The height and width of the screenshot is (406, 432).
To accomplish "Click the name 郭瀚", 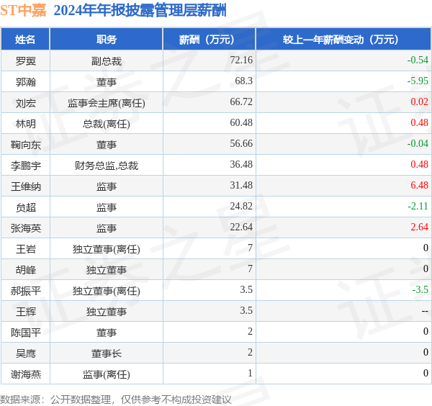I will 26,82.
